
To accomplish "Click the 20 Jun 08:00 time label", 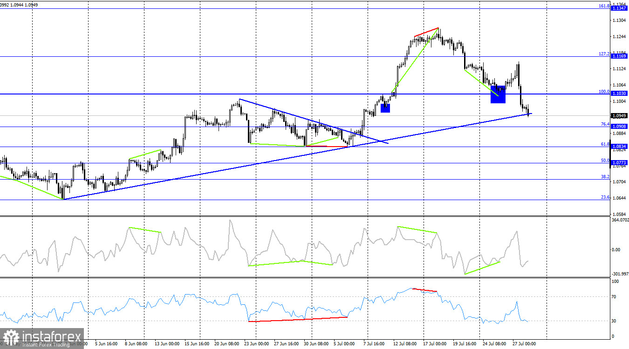I will click(226, 344).
